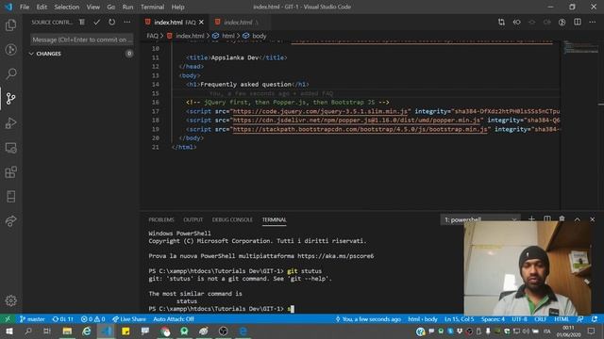The height and width of the screenshot is (339, 604).
Task: Open the Run menu
Action: click(x=127, y=7)
